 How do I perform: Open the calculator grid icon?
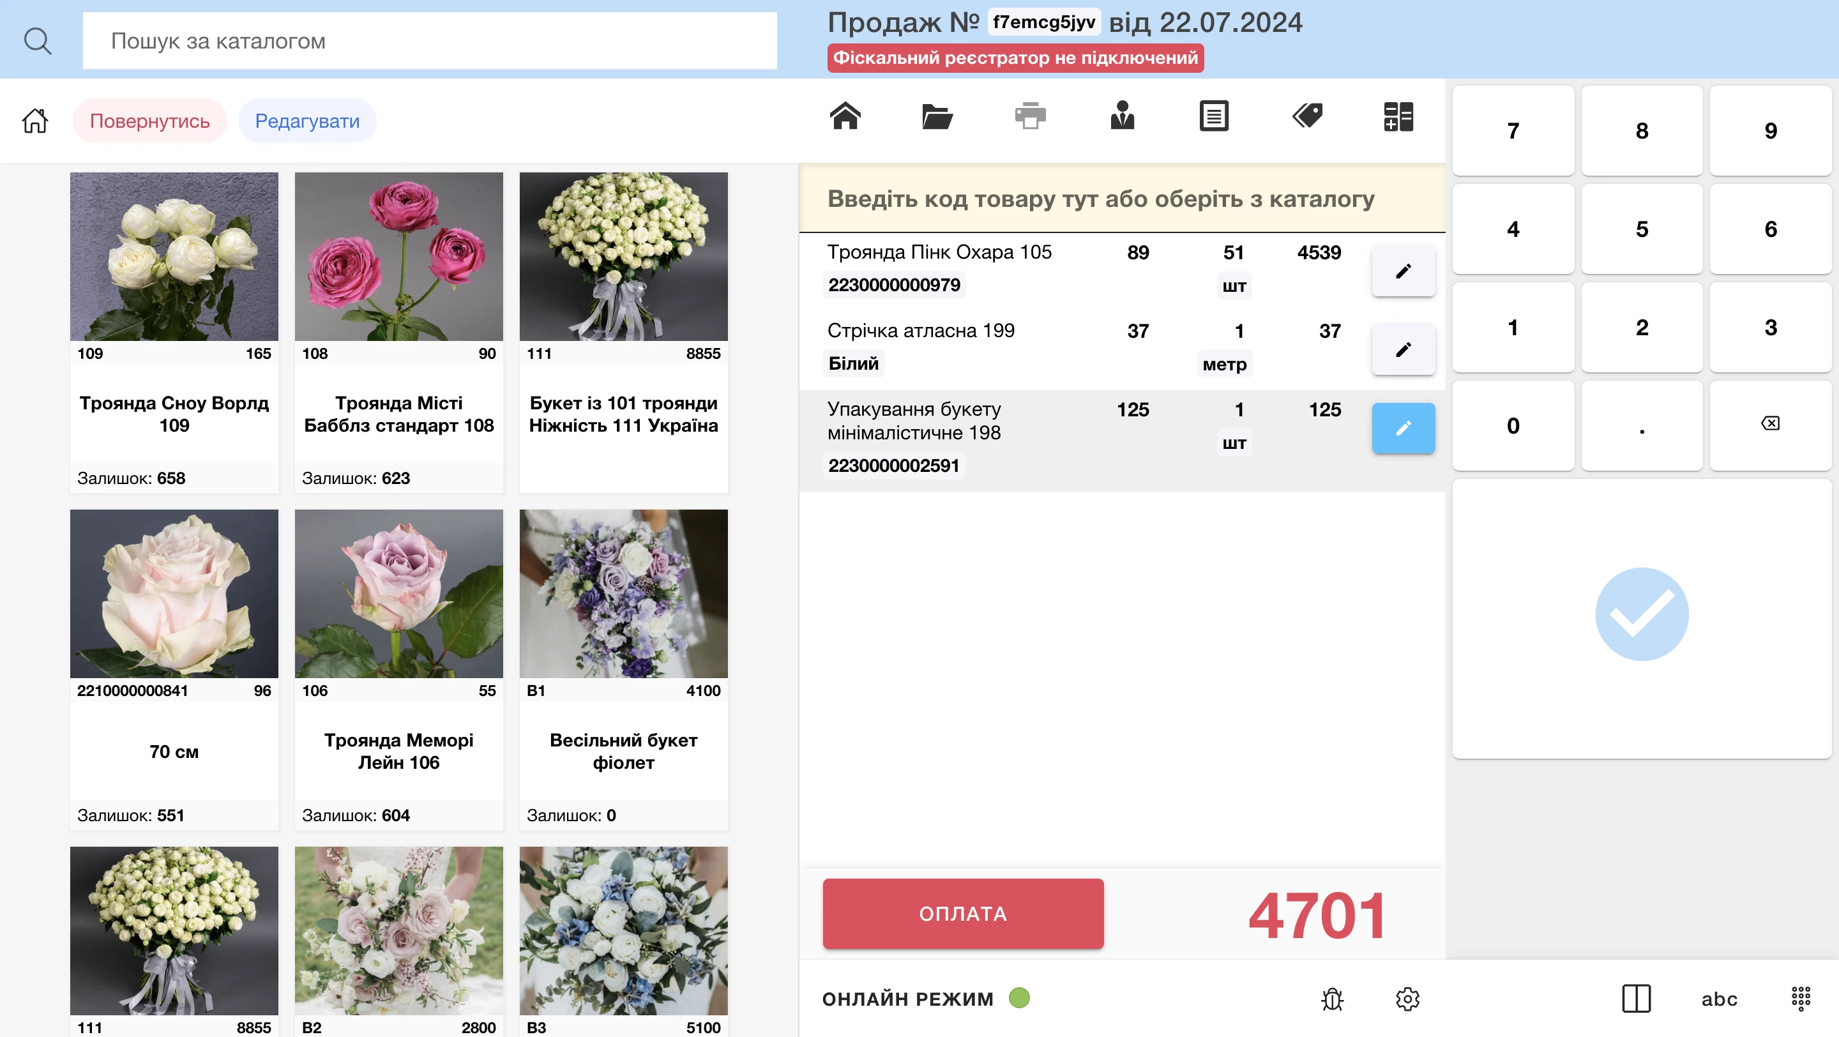[1398, 116]
